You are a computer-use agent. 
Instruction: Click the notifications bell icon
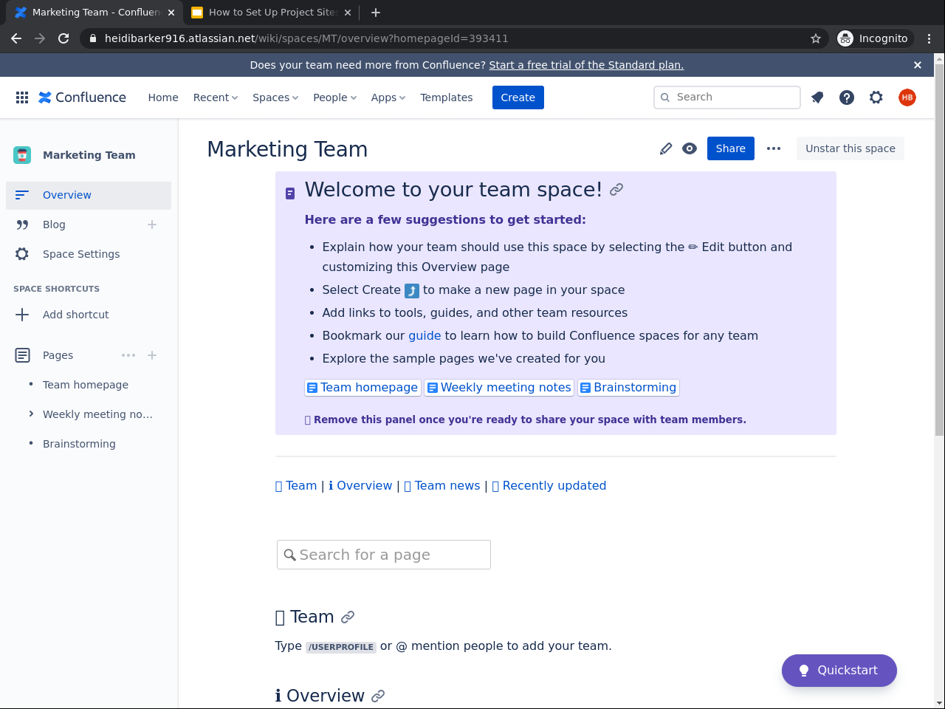point(817,97)
